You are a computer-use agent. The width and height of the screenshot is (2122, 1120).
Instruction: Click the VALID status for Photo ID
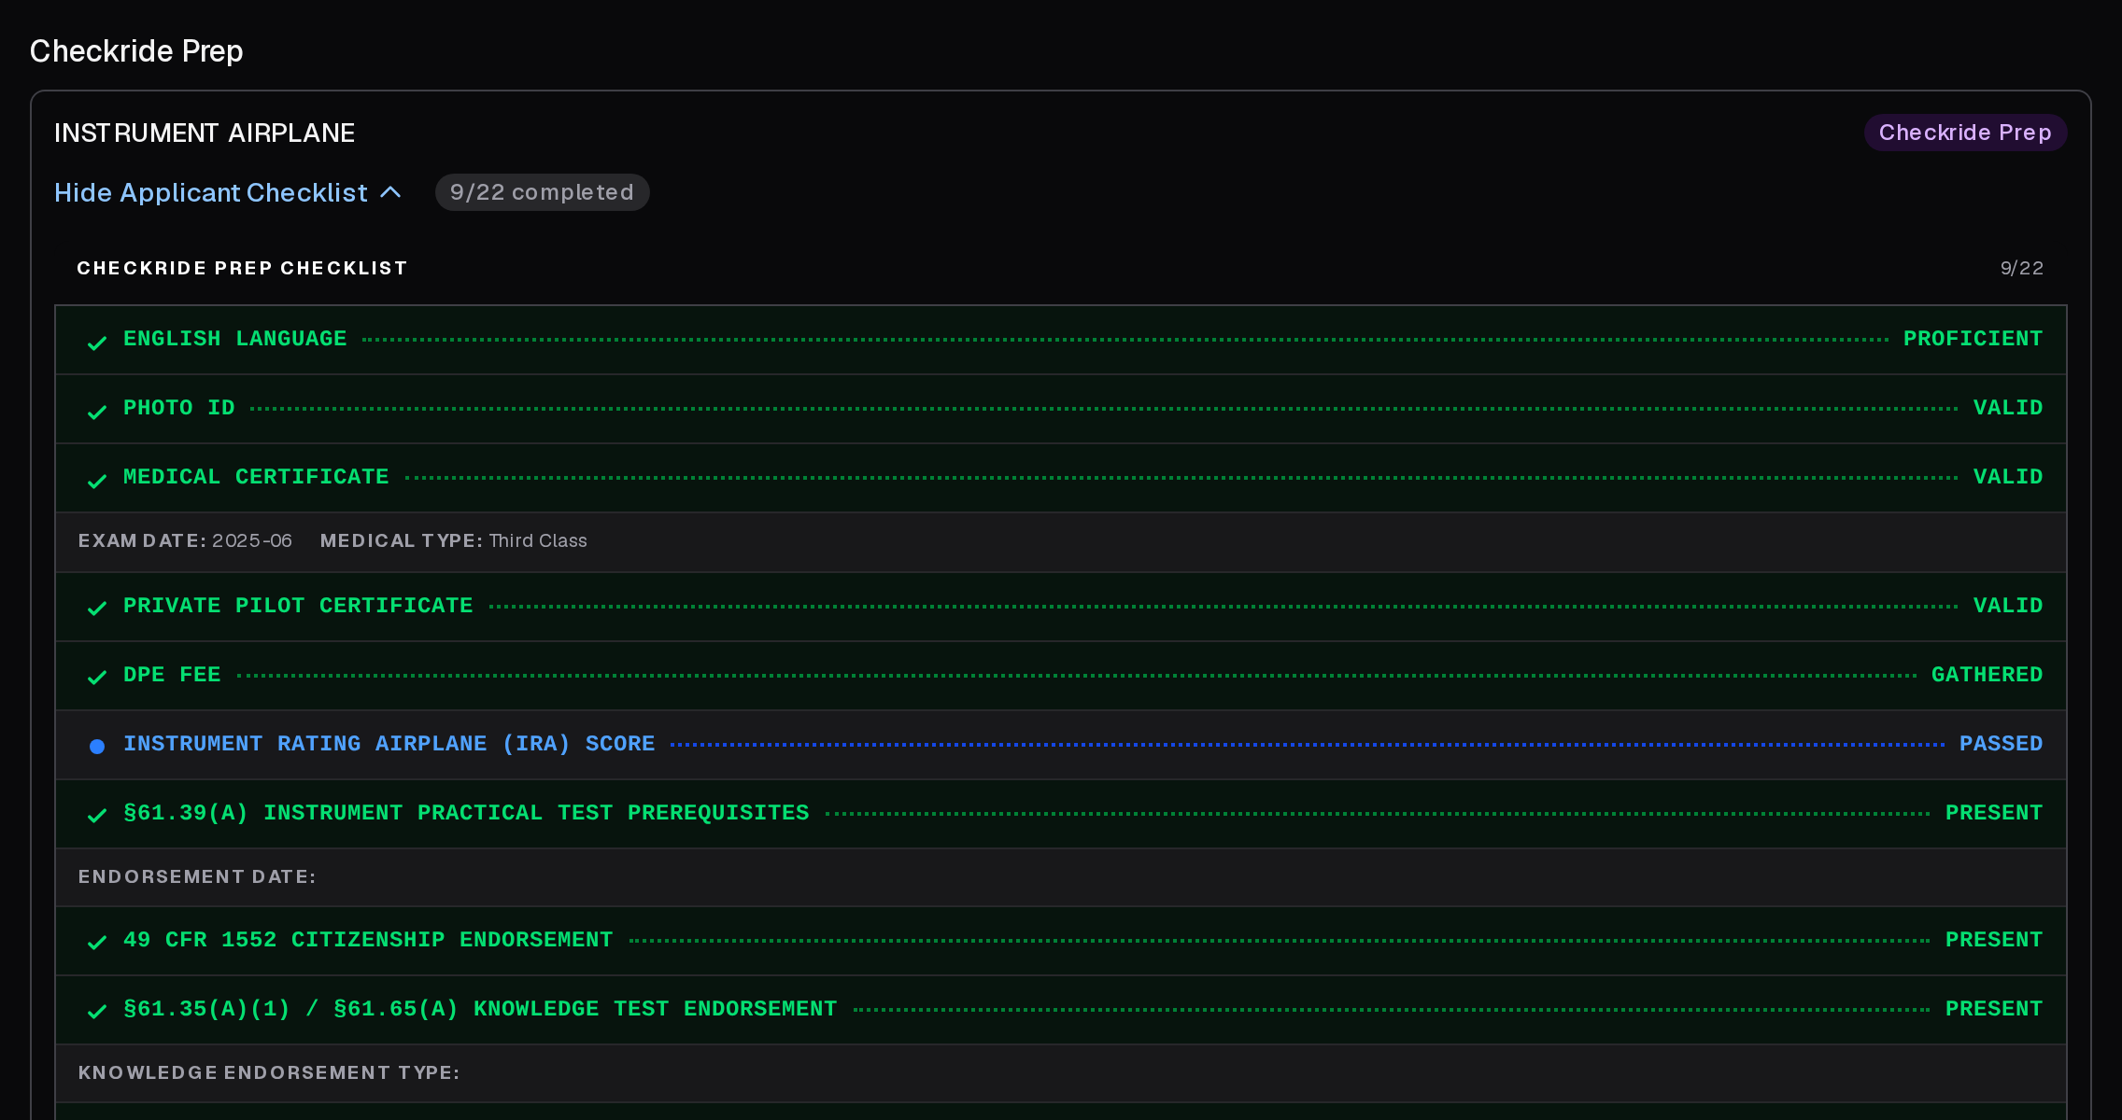point(2008,408)
